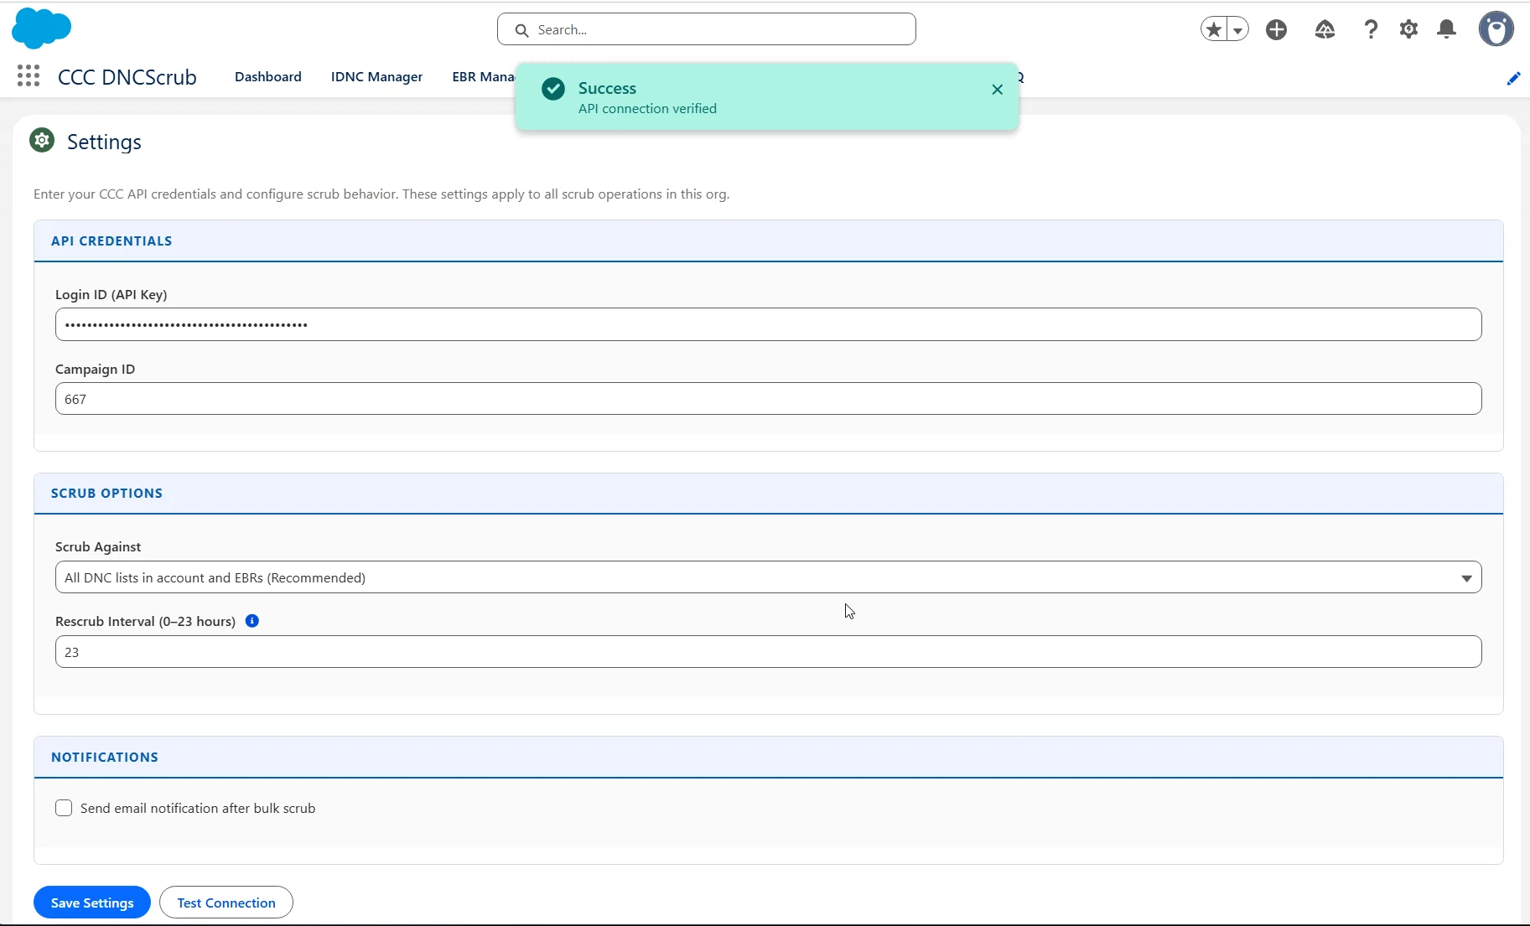Click the 'Campaign ID' field label
The image size is (1530, 926).
95,370
